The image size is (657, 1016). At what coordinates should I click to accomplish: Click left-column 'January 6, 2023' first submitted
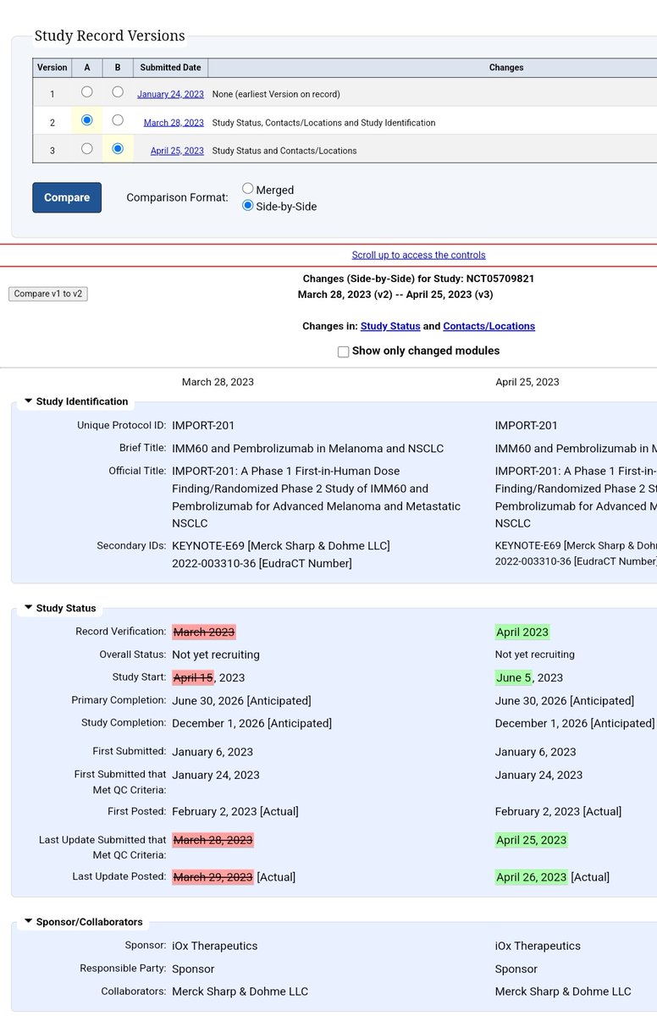click(x=213, y=752)
